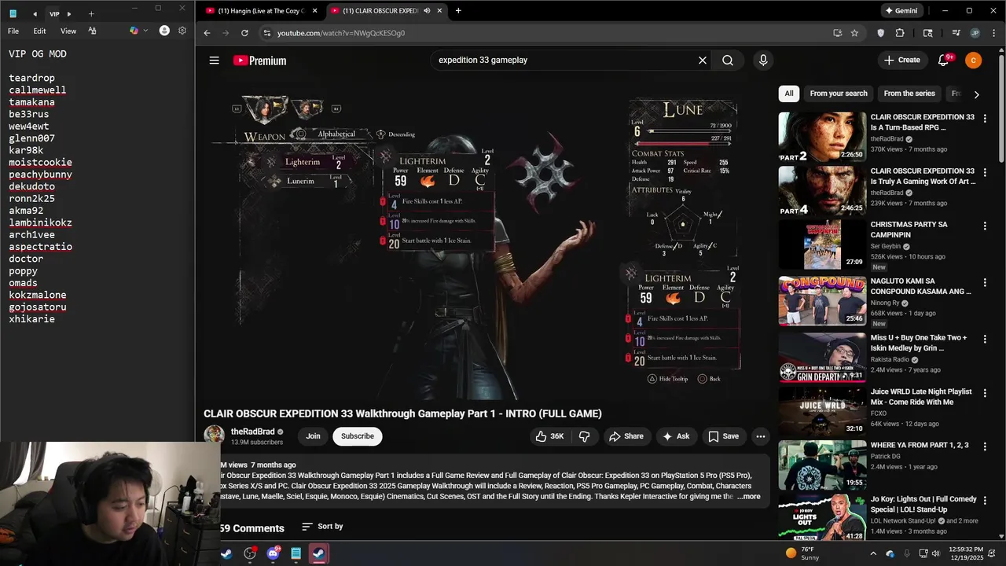Like the video with 36K likes

[550, 436]
